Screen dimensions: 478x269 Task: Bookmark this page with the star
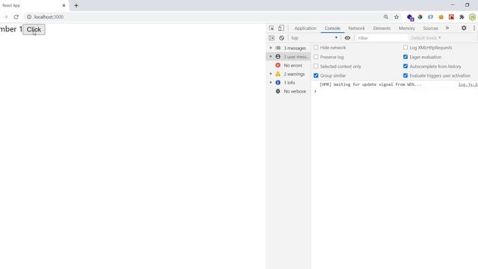click(397, 17)
